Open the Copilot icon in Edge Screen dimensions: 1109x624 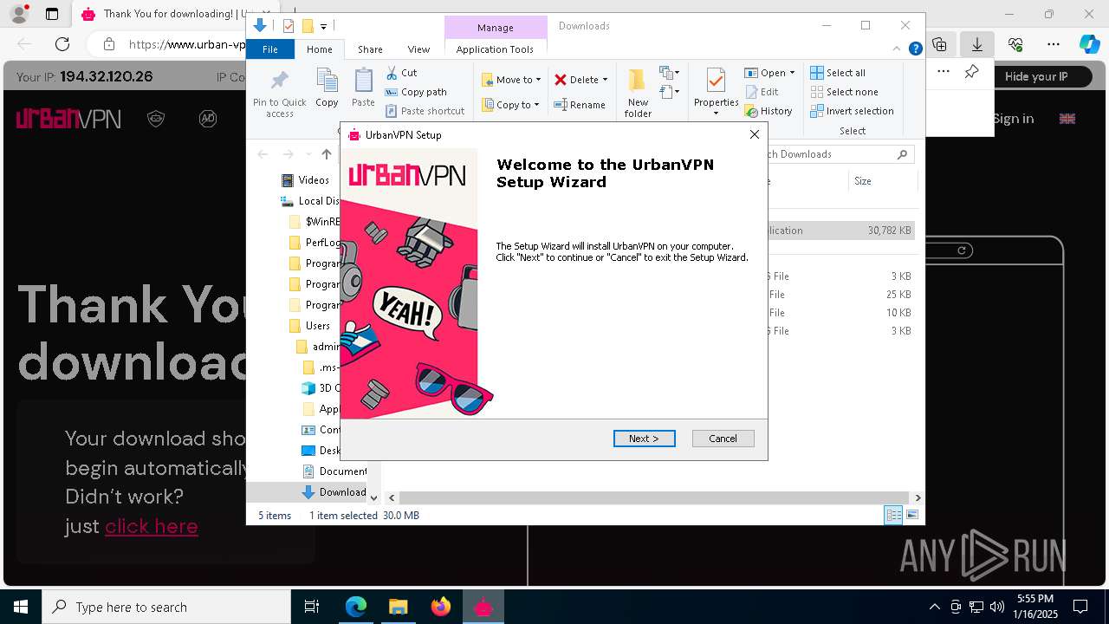pyautogui.click(x=1089, y=44)
